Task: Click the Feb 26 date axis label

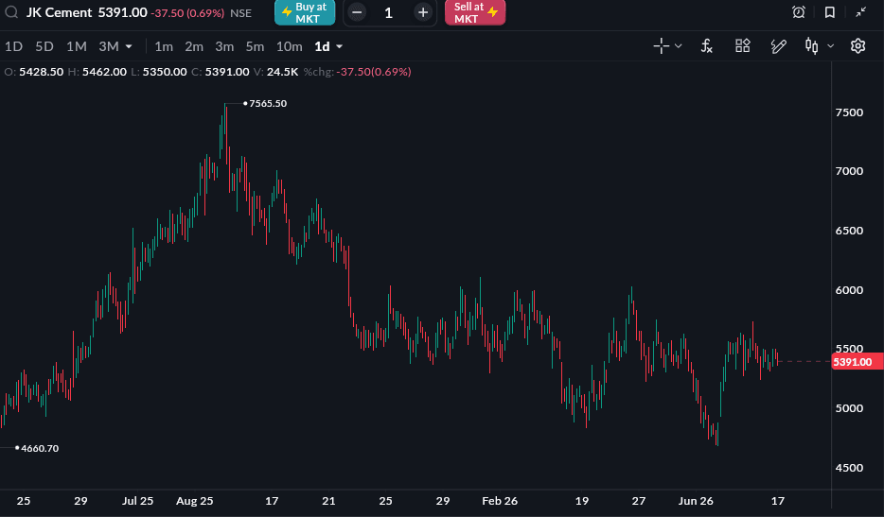Action: [x=500, y=501]
